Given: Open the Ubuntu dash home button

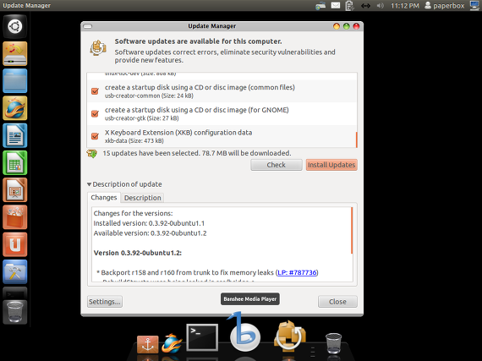Looking at the screenshot, I should [14, 26].
